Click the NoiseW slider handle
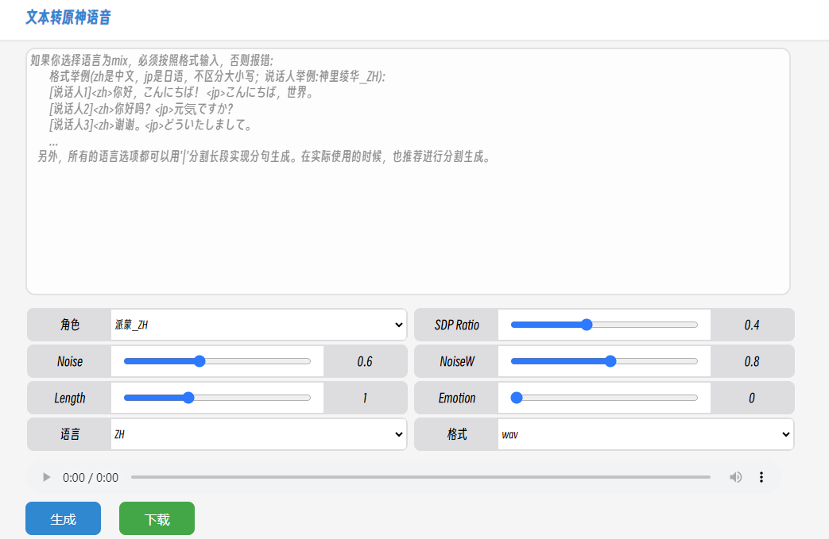Screen dimensions: 829x539 tap(610, 361)
